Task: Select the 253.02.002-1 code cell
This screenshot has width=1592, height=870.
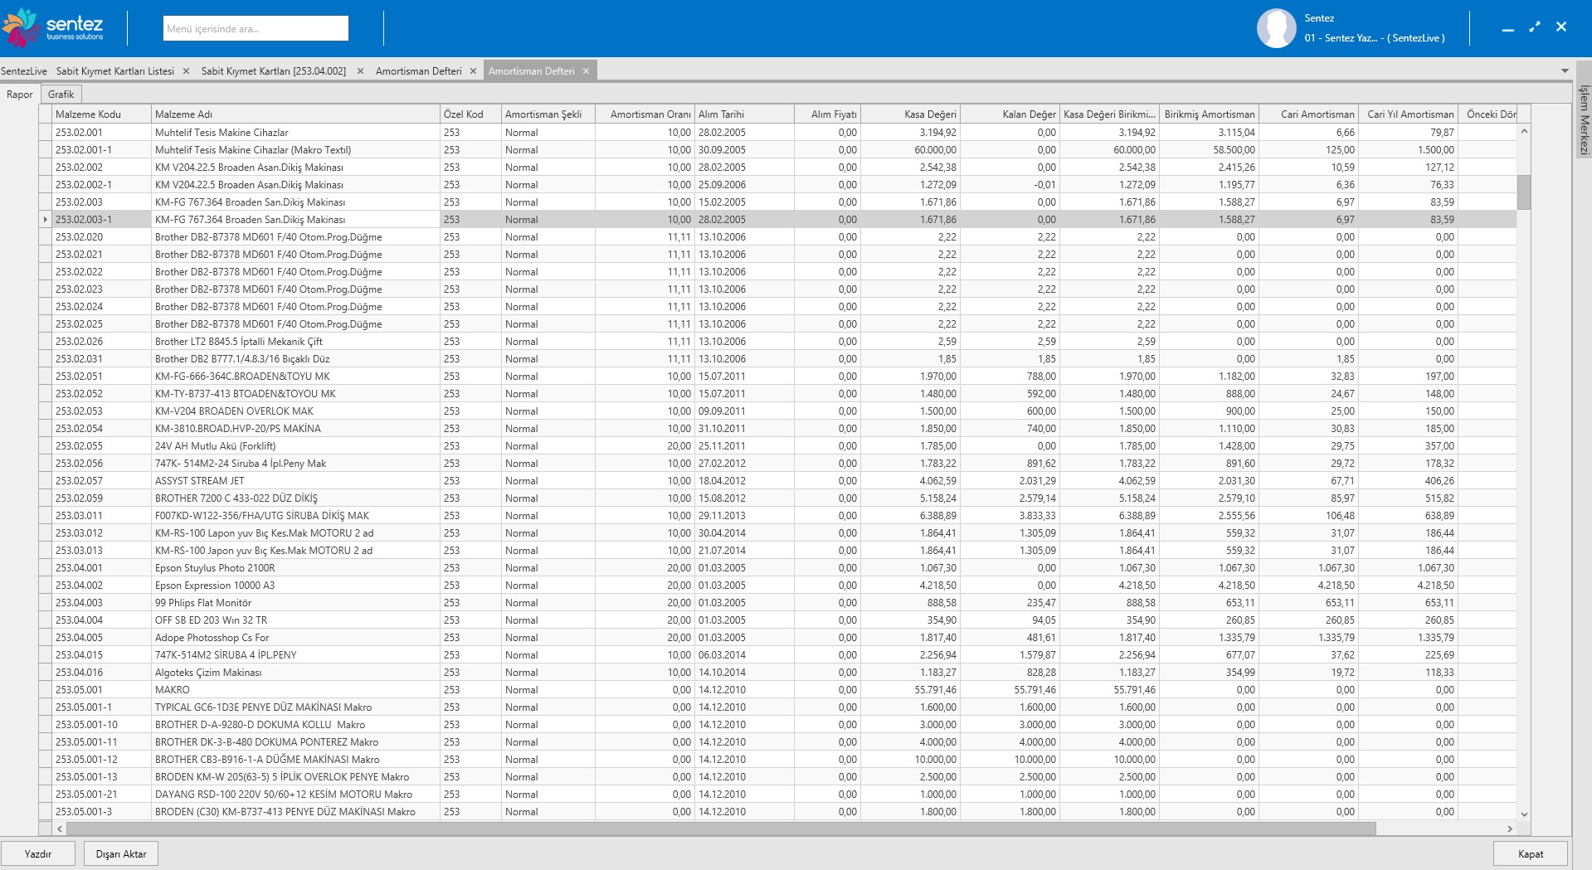Action: click(x=101, y=185)
